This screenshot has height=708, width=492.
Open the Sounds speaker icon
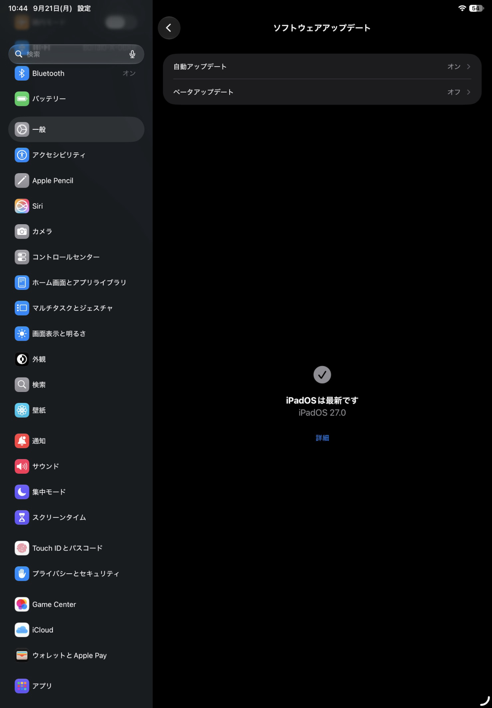(22, 466)
